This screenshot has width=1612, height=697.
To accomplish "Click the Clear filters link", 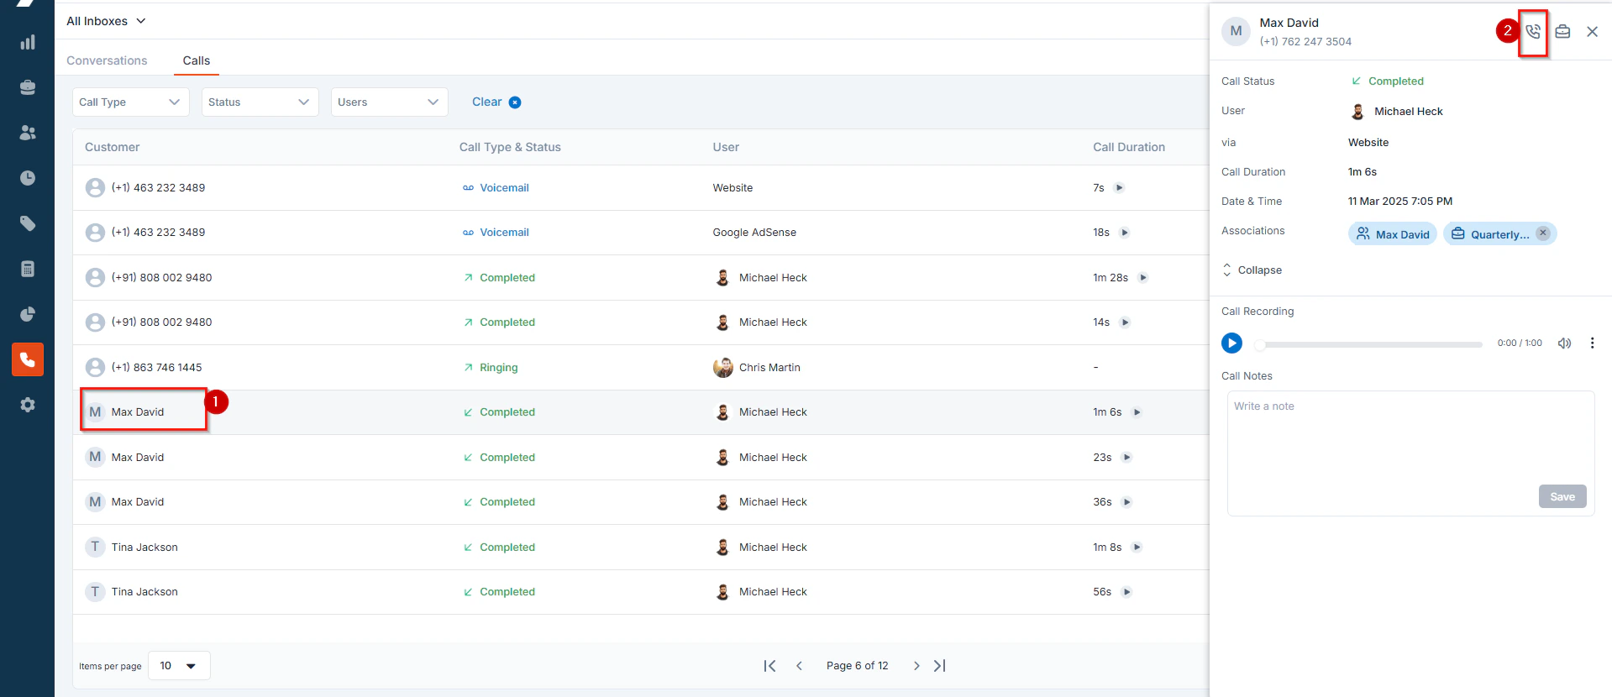I will click(x=487, y=102).
